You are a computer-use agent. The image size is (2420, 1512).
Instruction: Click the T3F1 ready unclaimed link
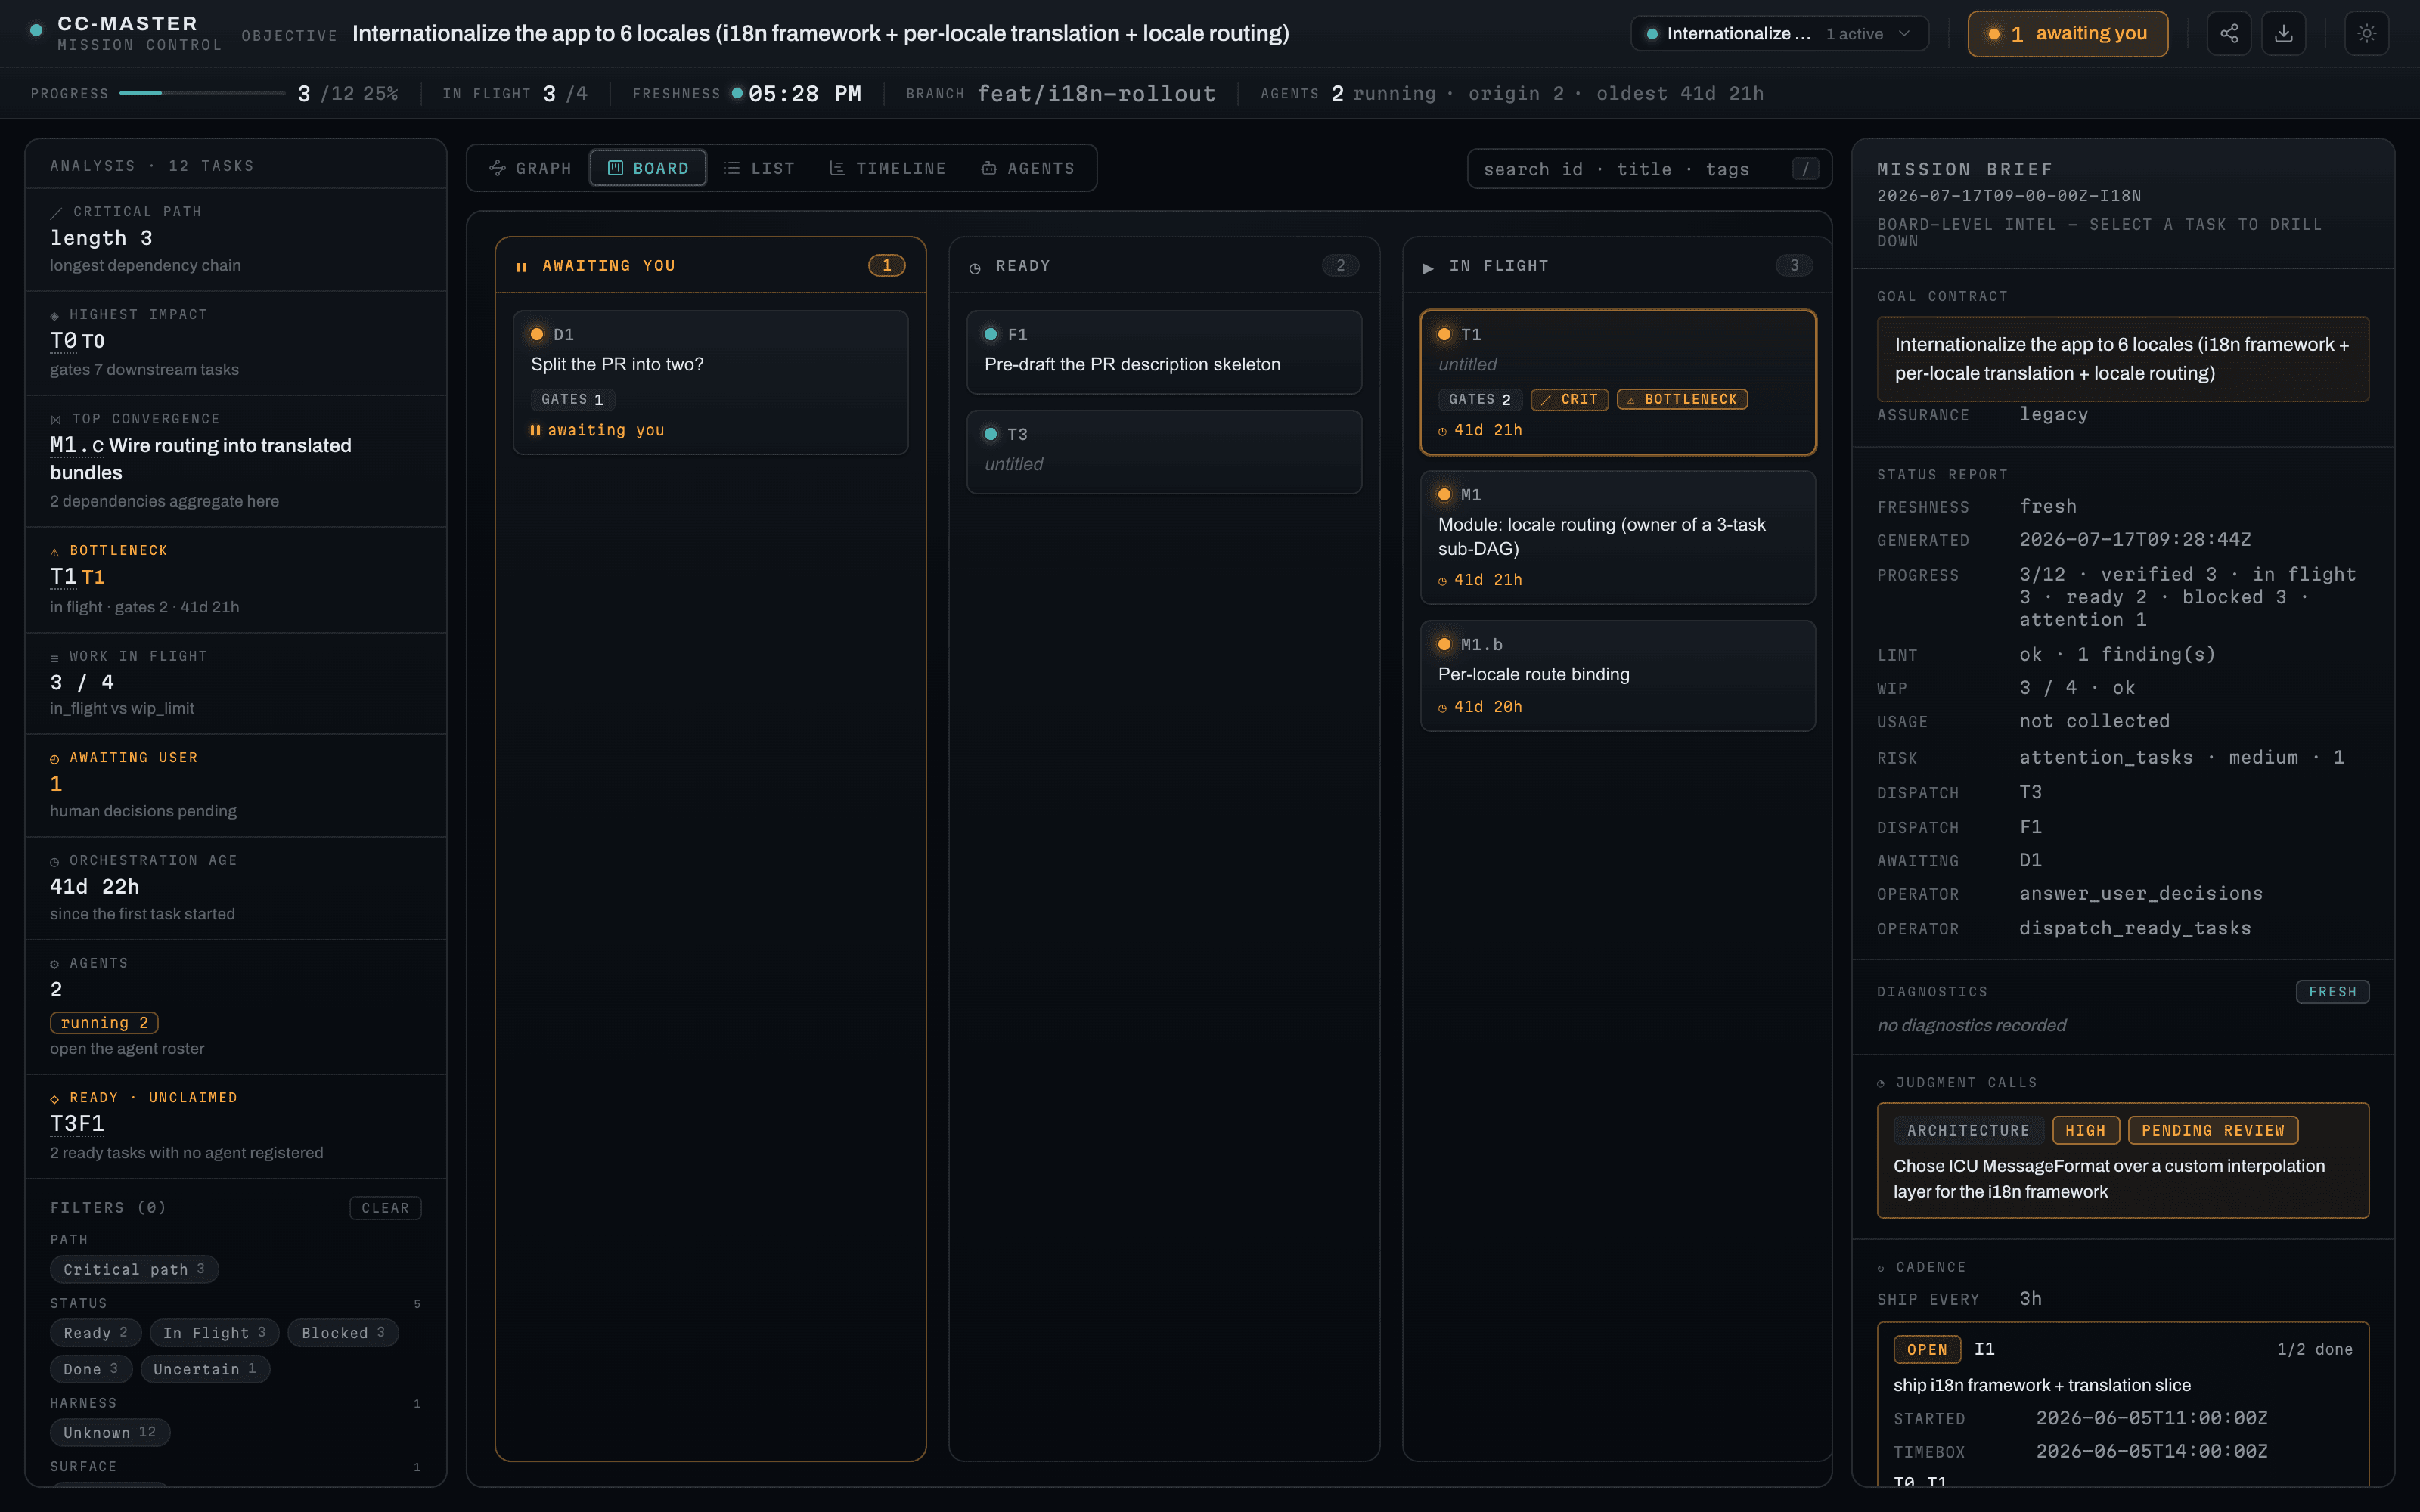(77, 1123)
